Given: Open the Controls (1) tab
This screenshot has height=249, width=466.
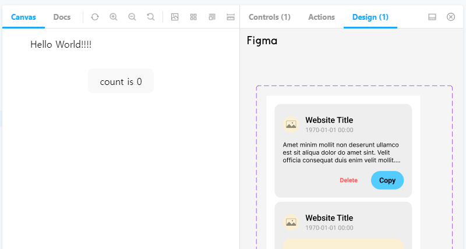Looking at the screenshot, I should 270,17.
